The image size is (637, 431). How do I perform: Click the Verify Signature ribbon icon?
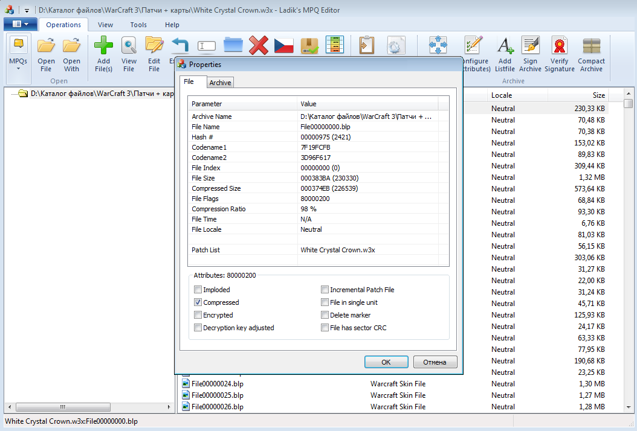coord(560,45)
